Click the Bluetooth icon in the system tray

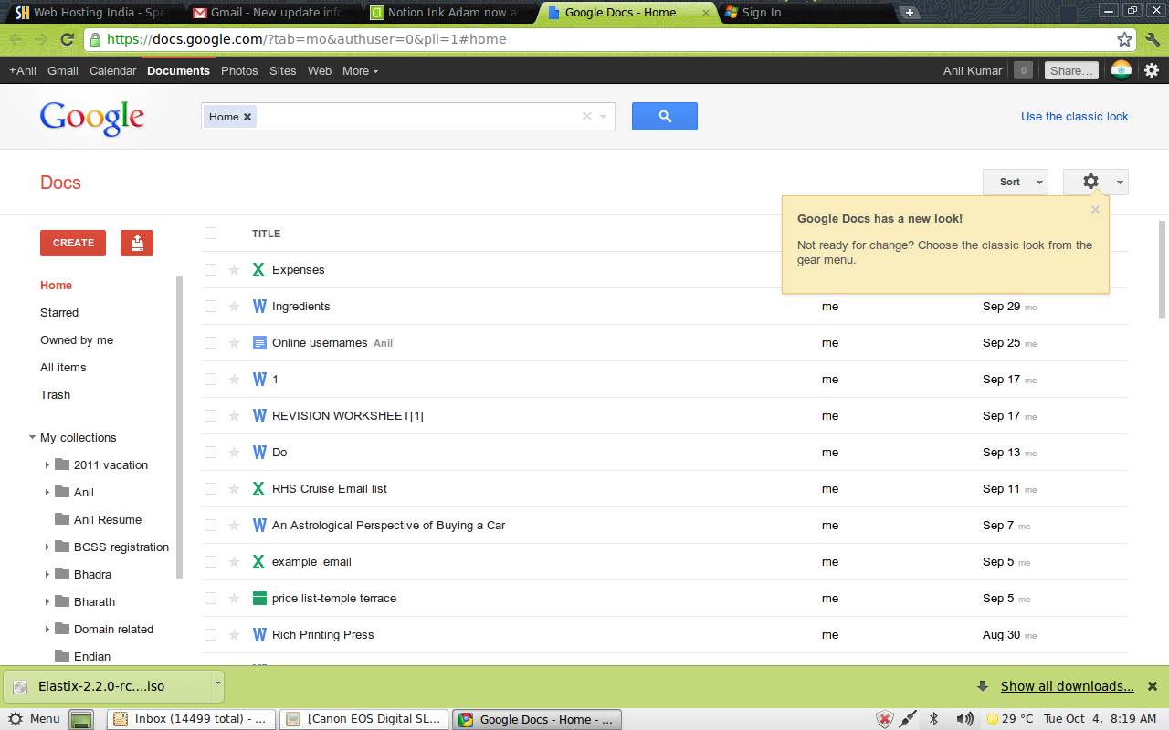934,719
